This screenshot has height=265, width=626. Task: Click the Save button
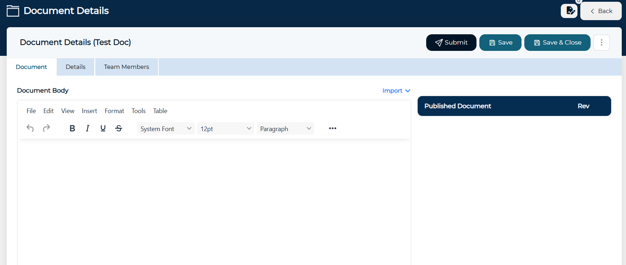pyautogui.click(x=500, y=42)
